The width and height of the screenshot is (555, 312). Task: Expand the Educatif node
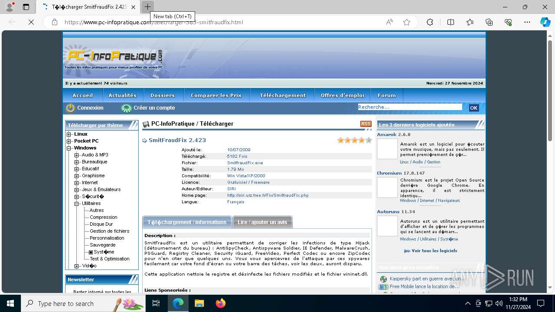click(77, 169)
